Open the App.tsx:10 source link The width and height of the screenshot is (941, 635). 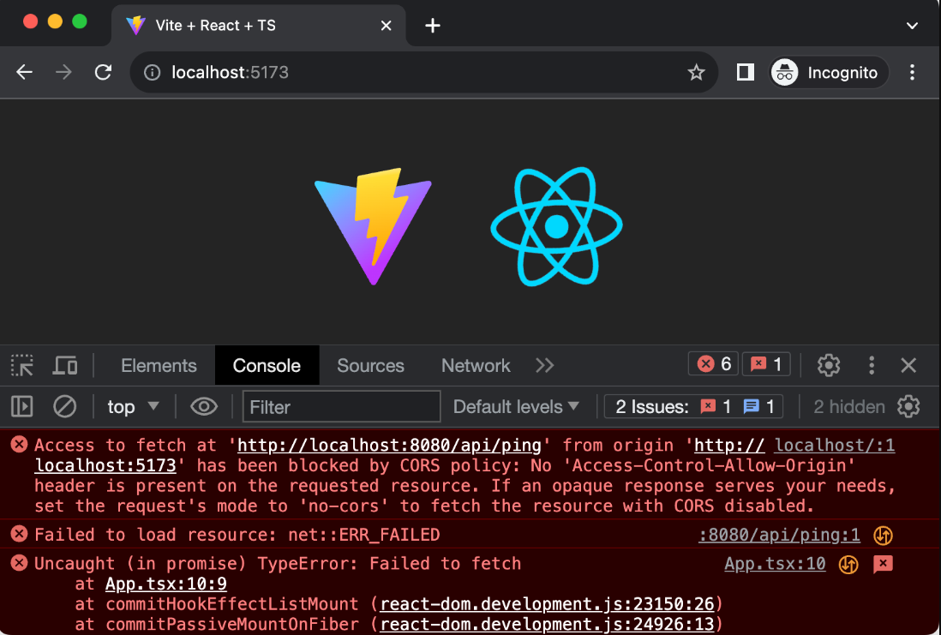click(774, 564)
